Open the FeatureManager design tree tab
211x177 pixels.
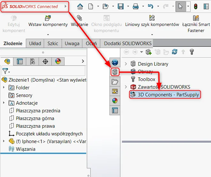point(7,61)
